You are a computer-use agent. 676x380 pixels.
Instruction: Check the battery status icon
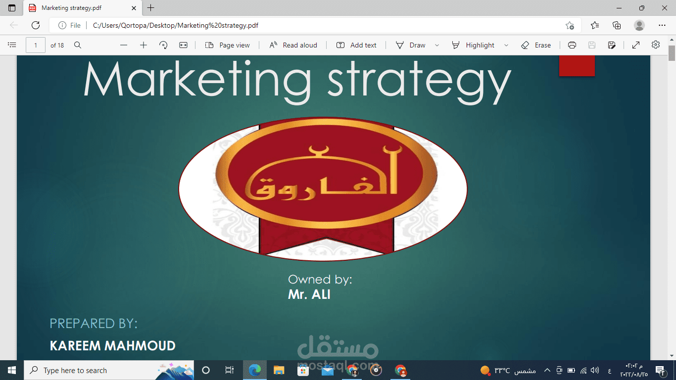(571, 370)
